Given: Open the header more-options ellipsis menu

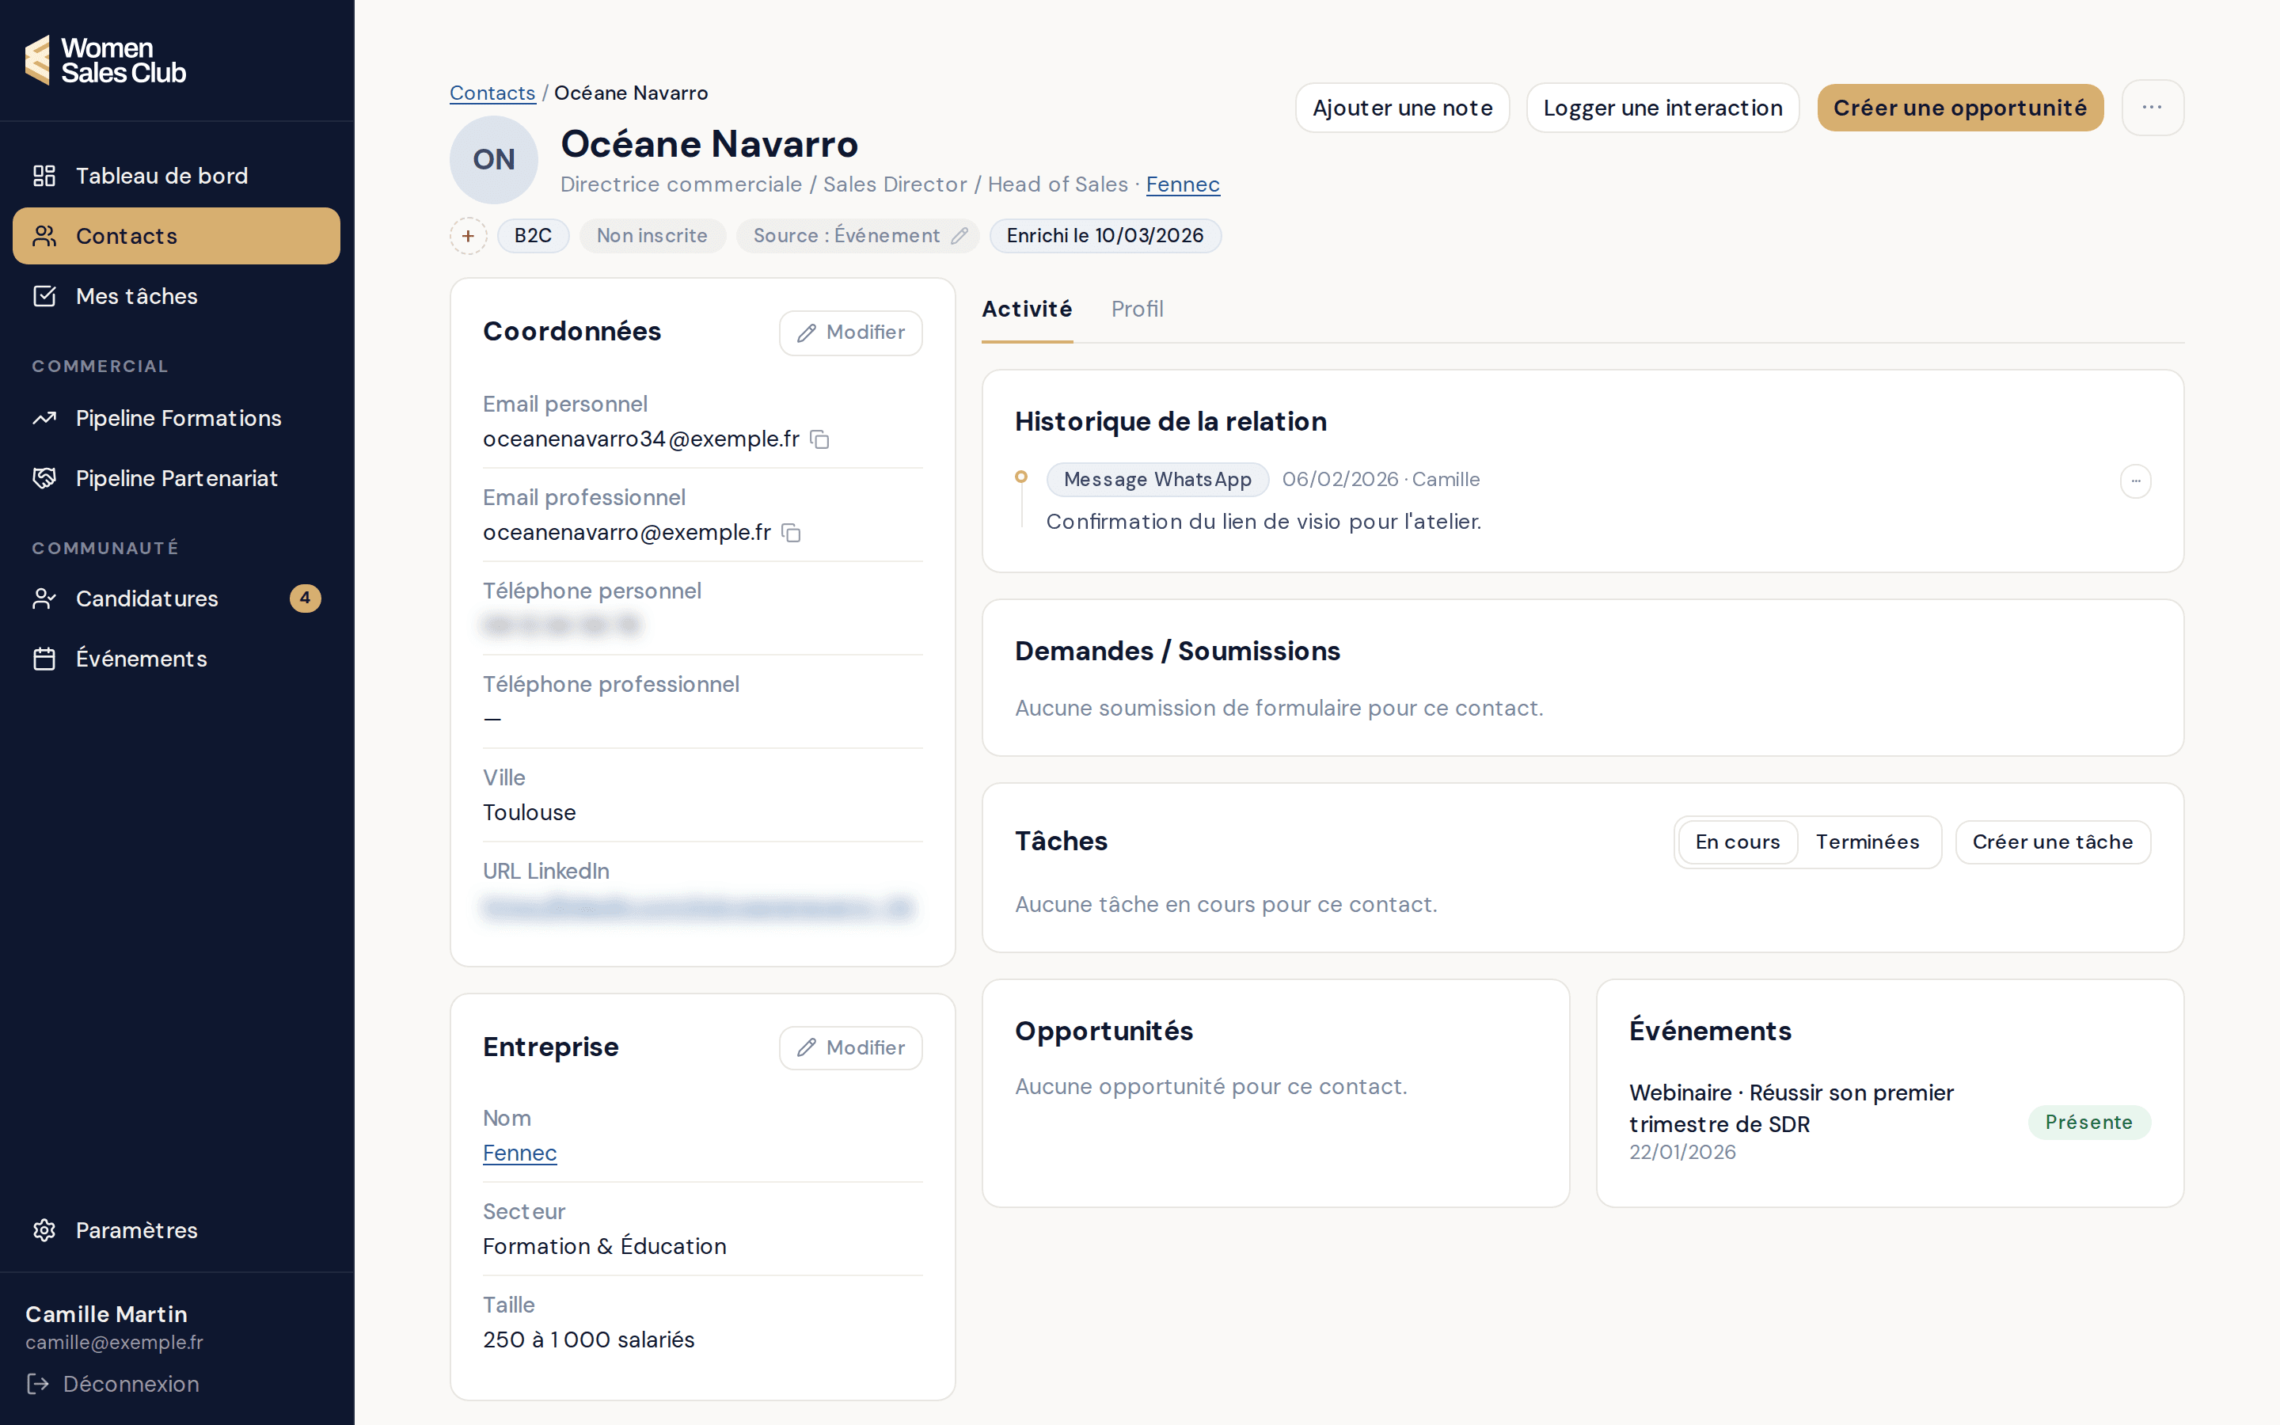Looking at the screenshot, I should pos(2152,108).
